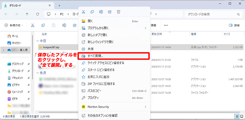The width and height of the screenshot is (245, 120).
Task: Choose ZIP ファイルに圧縮する
Action: coord(114,84)
